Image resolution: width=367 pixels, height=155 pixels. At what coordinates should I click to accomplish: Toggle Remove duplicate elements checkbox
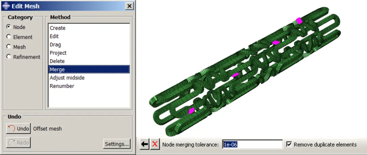(289, 144)
